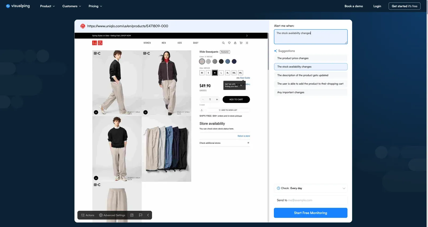
Task: Choose size S
Action: pos(208,73)
